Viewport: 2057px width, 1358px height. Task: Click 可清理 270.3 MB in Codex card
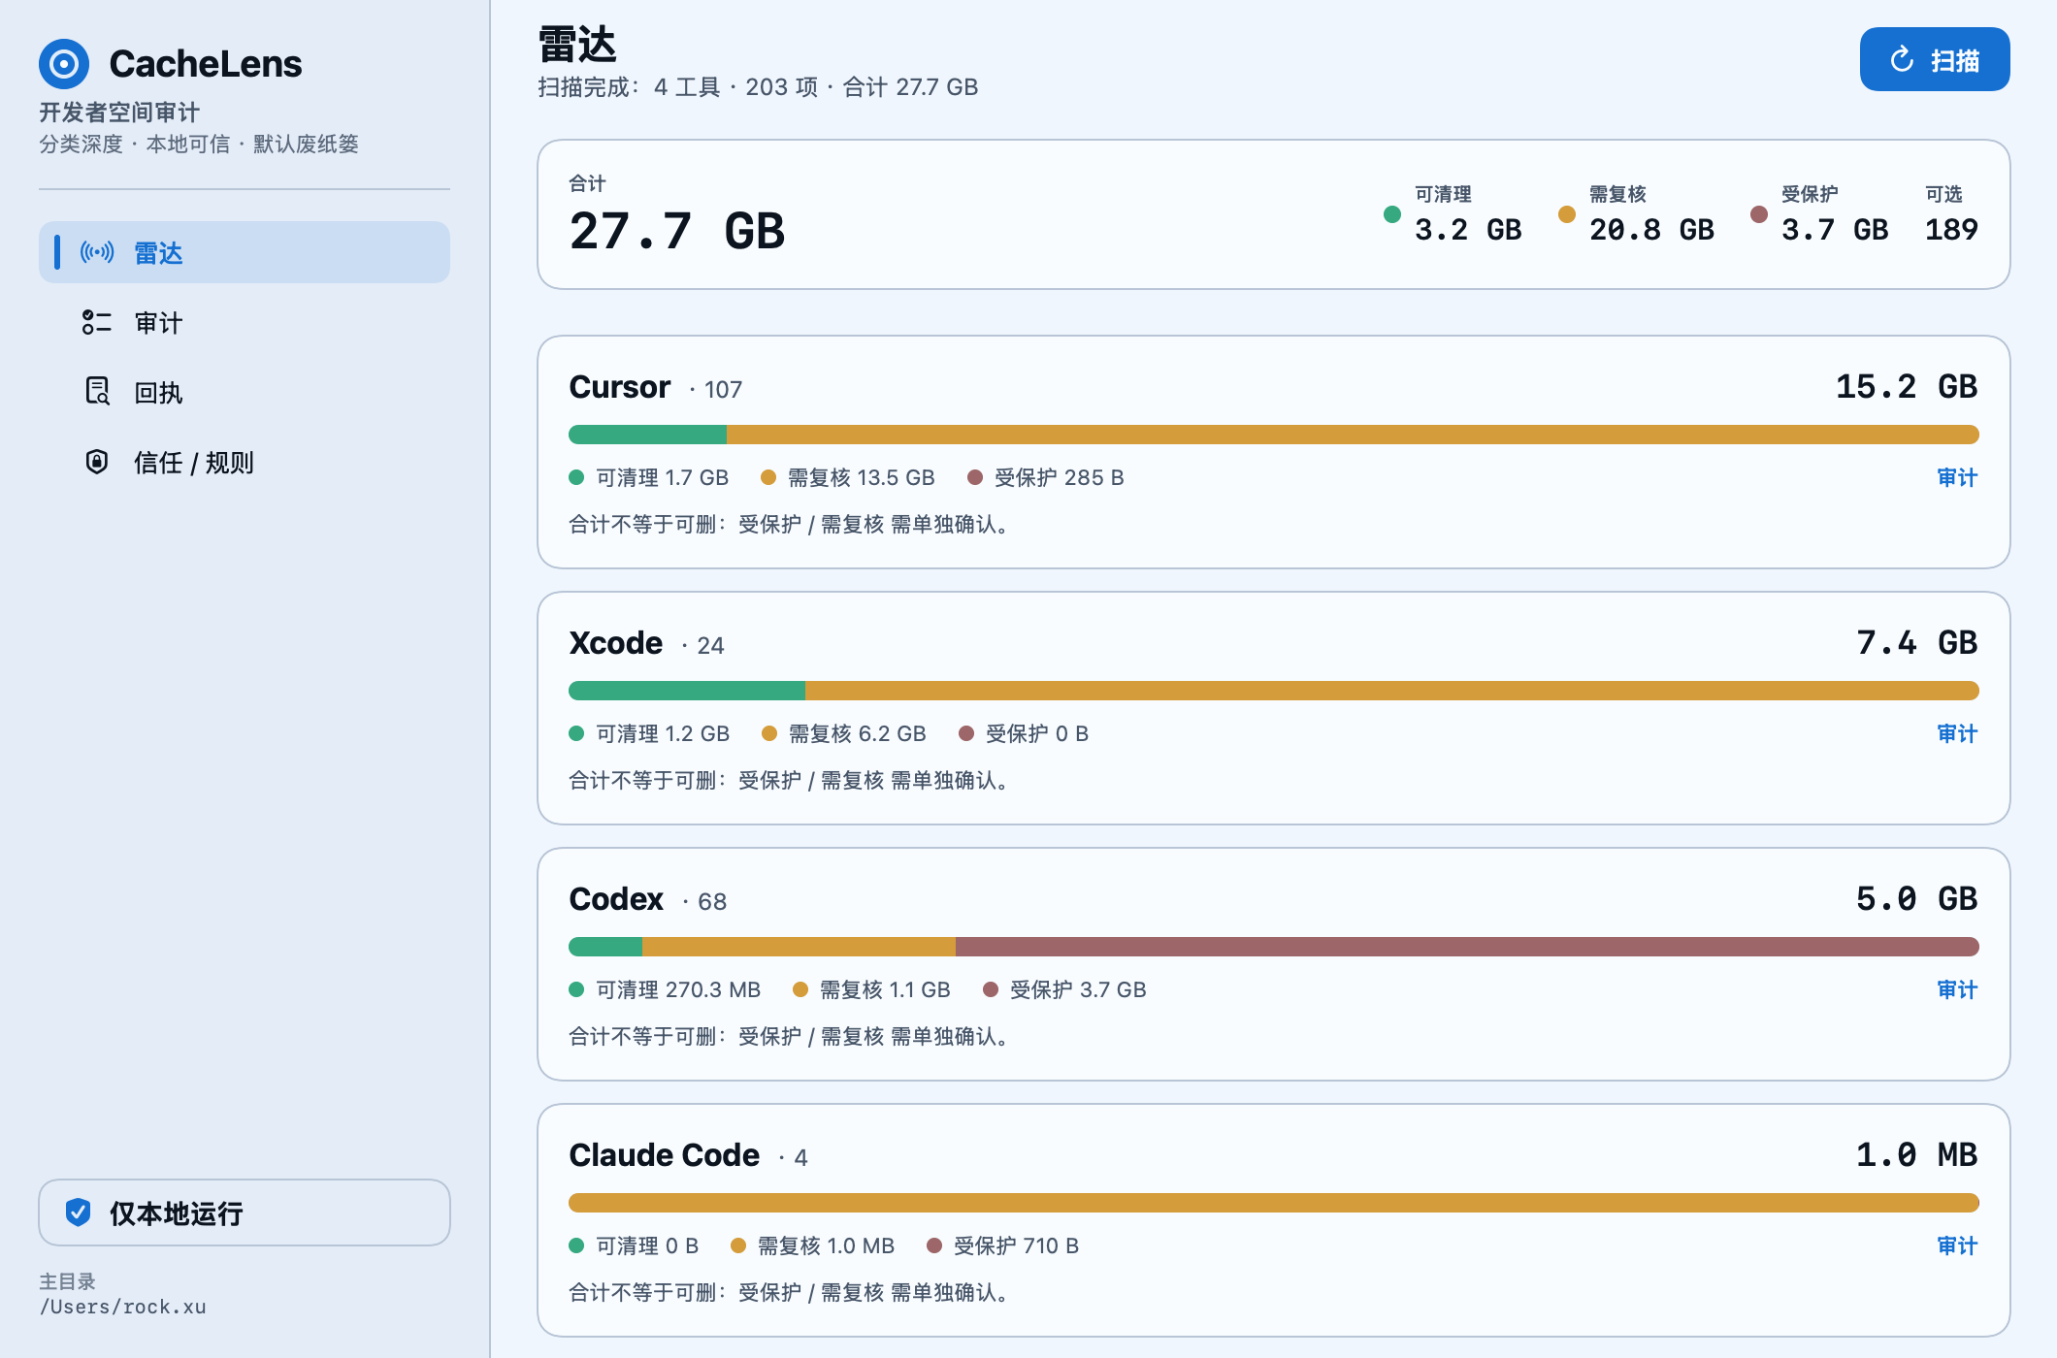point(678,989)
